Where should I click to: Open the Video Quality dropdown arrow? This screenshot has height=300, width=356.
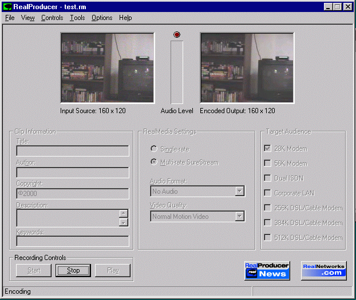[x=240, y=217]
